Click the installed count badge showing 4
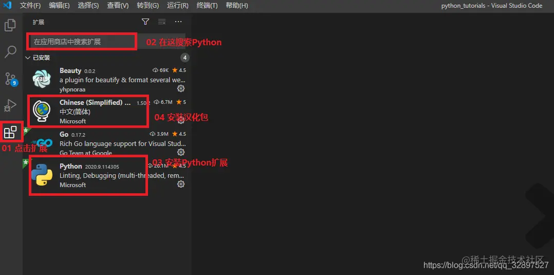554x275 pixels. [x=185, y=58]
